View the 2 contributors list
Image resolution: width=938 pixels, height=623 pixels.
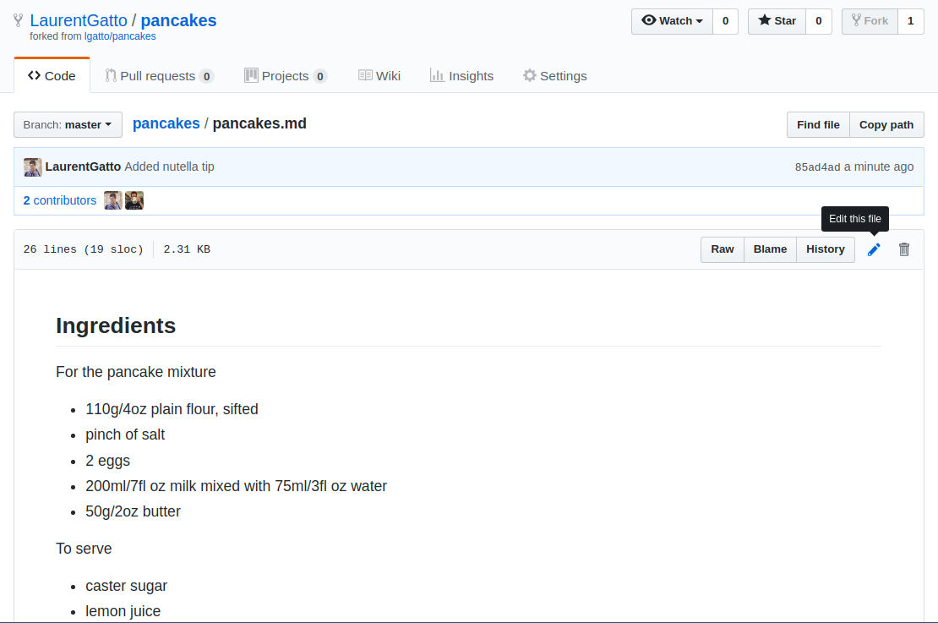coord(59,200)
